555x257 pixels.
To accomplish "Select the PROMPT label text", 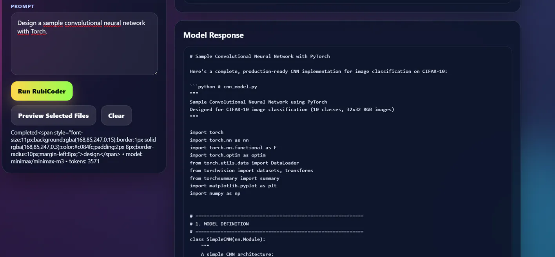I will [x=22, y=6].
